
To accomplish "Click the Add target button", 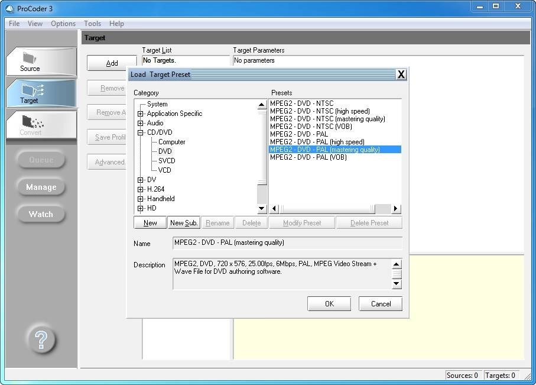I will pos(112,63).
